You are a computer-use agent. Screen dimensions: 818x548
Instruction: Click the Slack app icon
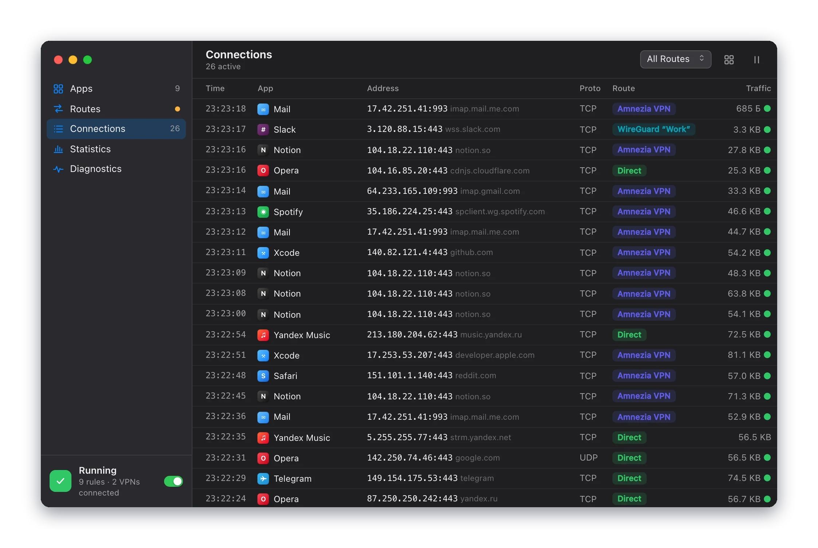pos(263,129)
